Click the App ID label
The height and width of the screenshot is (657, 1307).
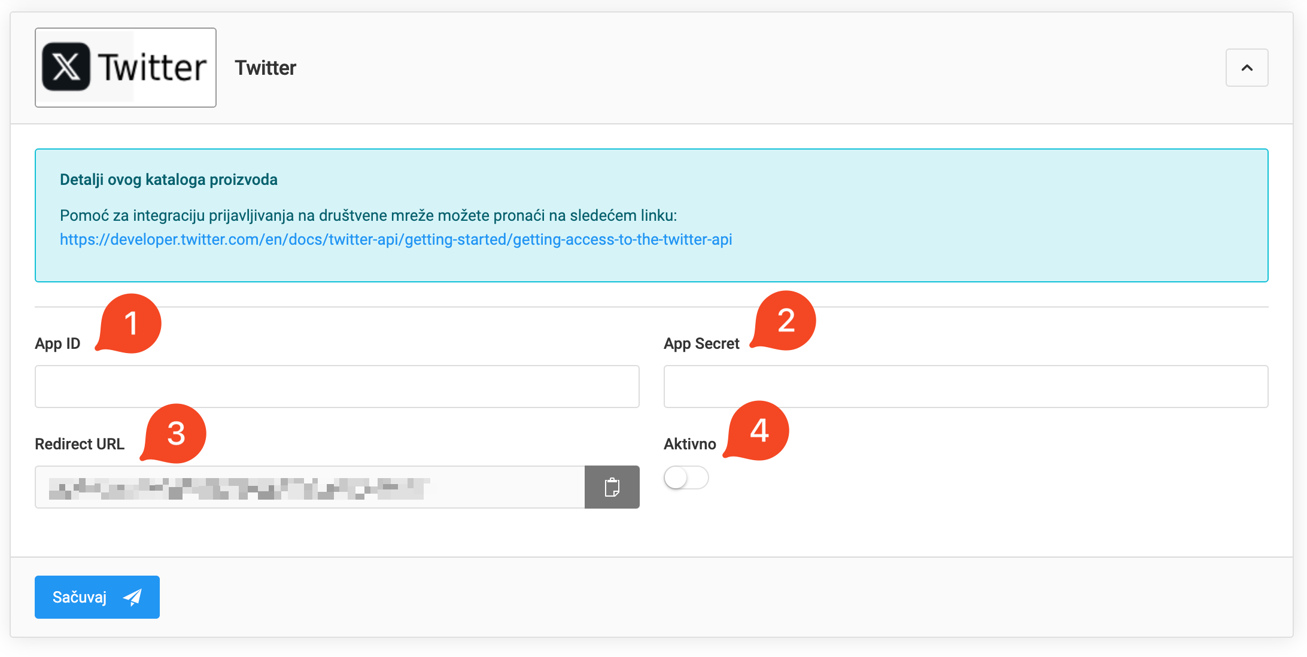click(x=57, y=343)
